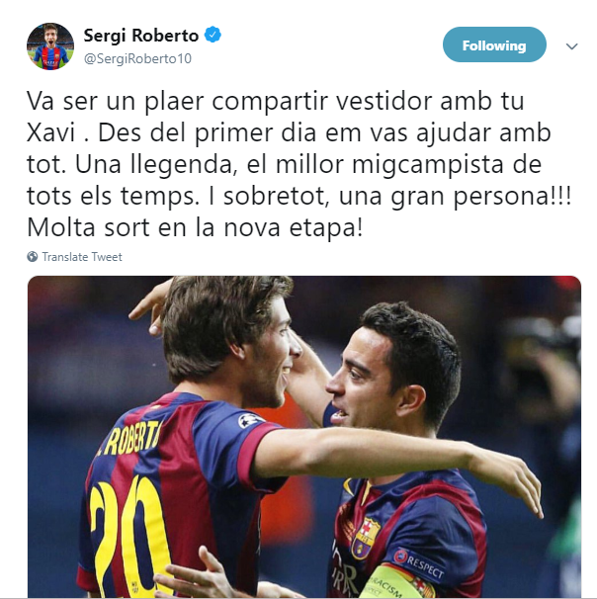Click 'Molta sort en la nova etapa!' line
Screen dimensions: 597x599
[195, 227]
